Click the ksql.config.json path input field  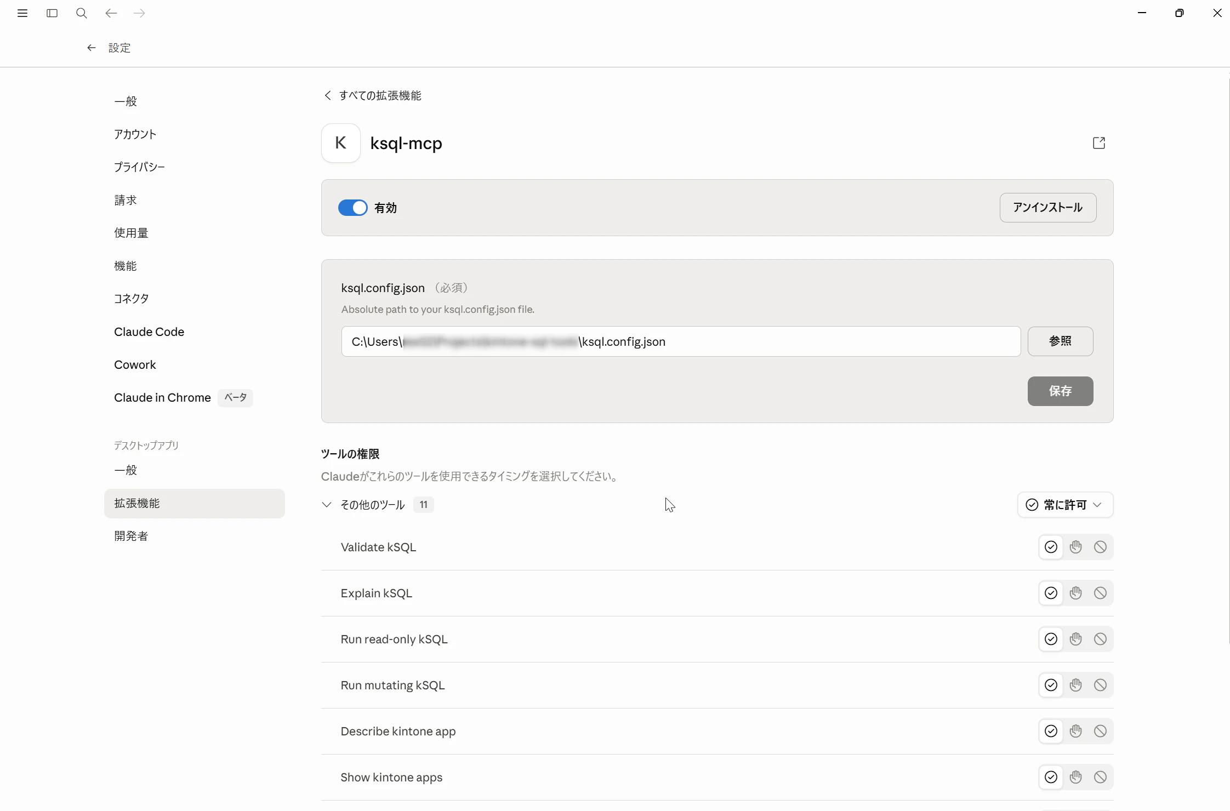click(681, 341)
